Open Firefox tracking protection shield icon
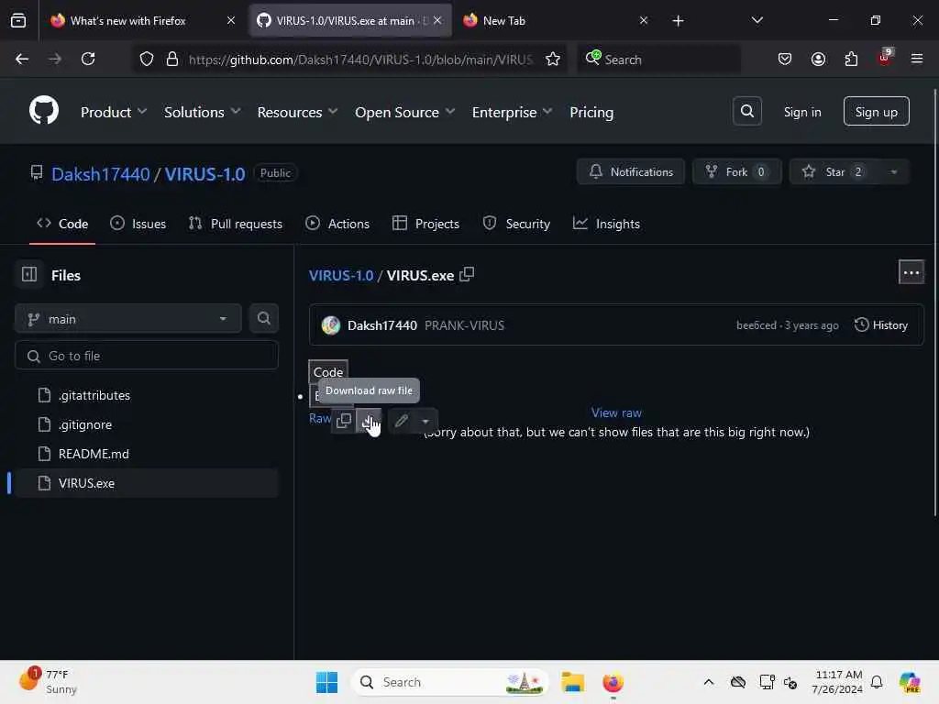 click(x=147, y=60)
